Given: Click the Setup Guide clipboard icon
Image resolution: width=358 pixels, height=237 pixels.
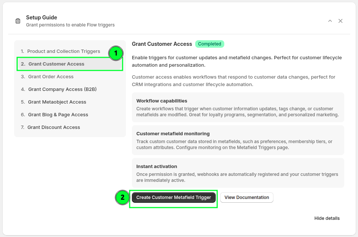Looking at the screenshot, I should (x=18, y=21).
